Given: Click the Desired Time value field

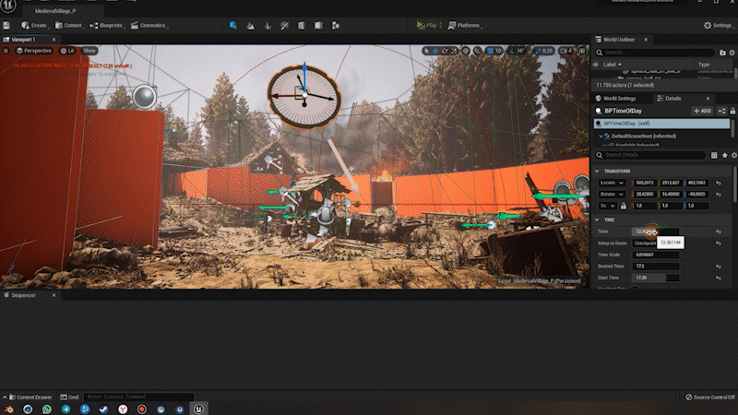Looking at the screenshot, I should pos(656,266).
